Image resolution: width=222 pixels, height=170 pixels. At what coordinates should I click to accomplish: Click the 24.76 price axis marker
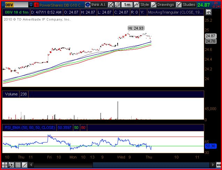[x=210, y=41]
